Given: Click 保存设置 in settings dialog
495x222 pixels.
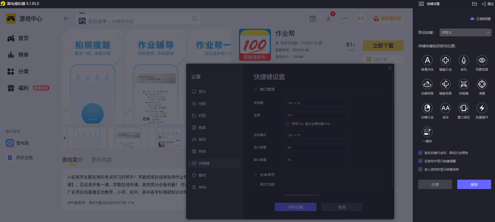Looking at the screenshot, I should point(296,207).
